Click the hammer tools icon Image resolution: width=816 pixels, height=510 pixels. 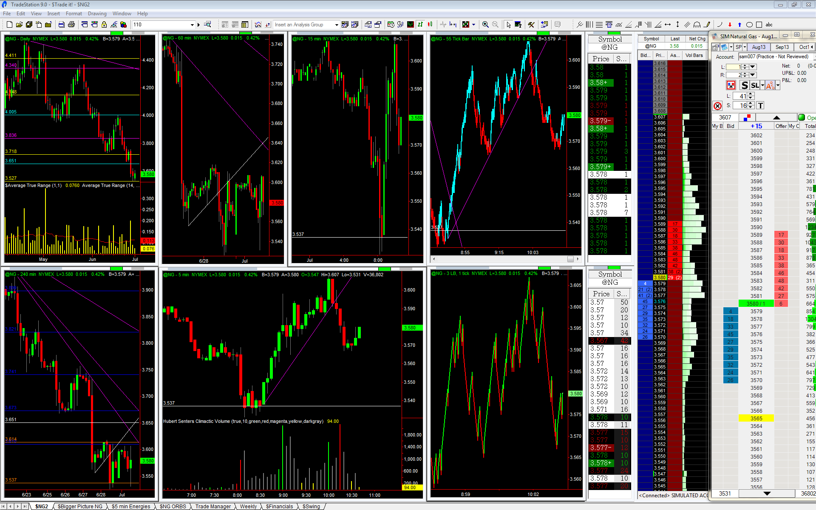531,25
